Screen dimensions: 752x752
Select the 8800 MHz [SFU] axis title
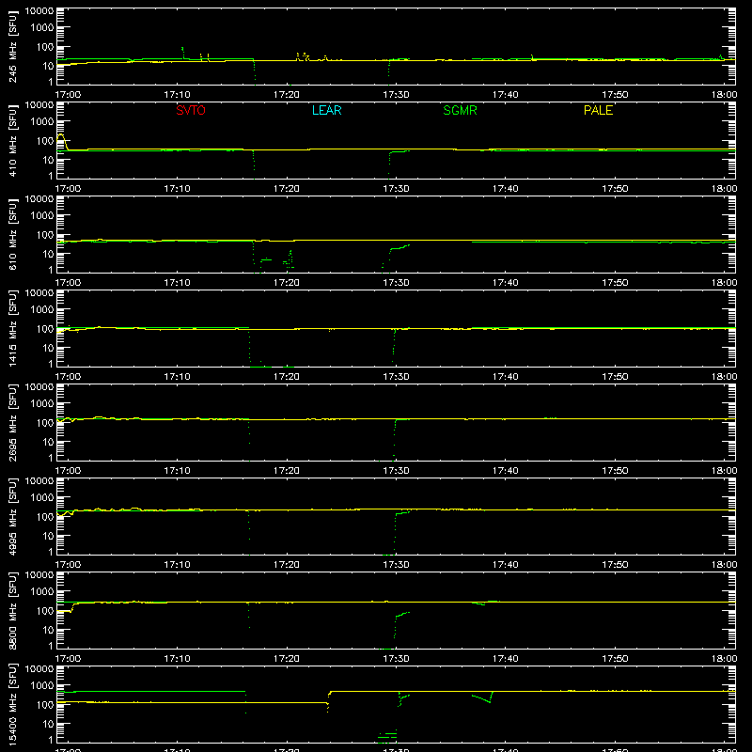coord(12,610)
